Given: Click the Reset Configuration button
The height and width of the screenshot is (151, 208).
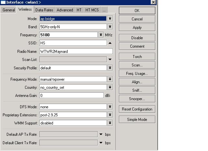Looking at the screenshot, I should coord(137,109).
